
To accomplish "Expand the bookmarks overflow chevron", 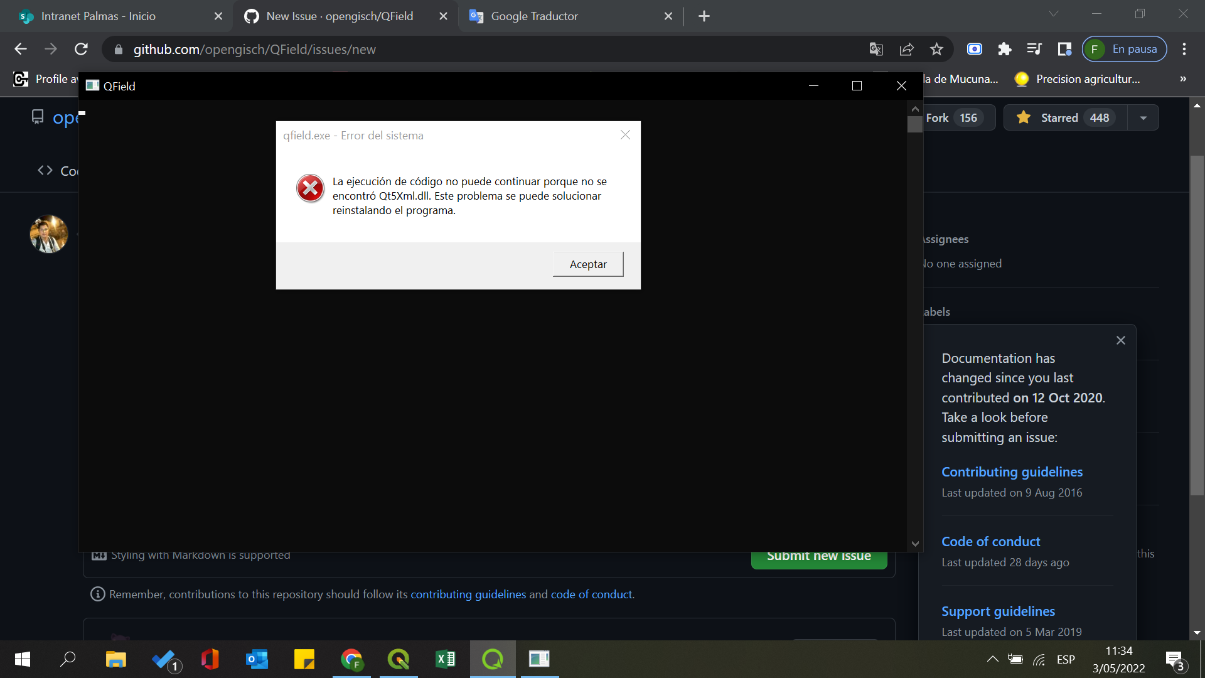I will pyautogui.click(x=1182, y=79).
